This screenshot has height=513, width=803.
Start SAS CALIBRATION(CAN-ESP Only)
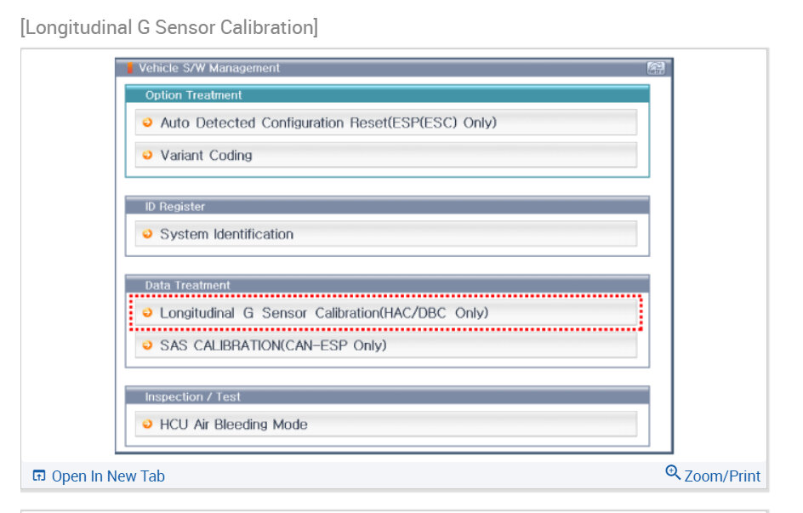pos(273,345)
